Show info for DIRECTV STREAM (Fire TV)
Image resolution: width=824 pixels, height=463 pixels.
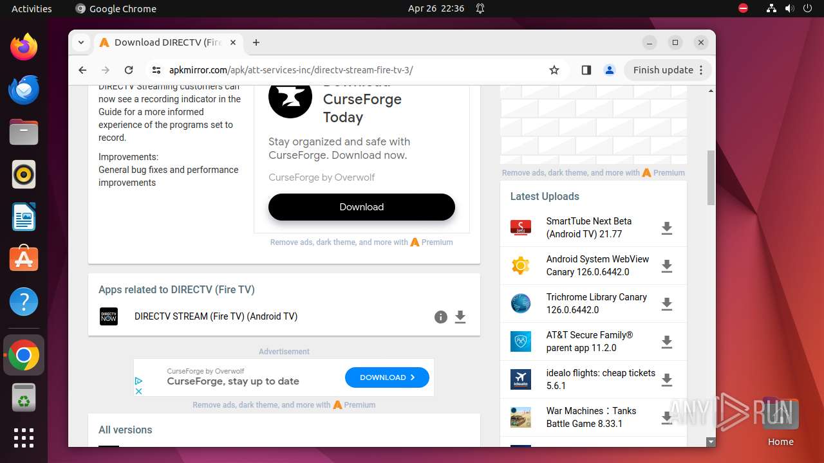click(x=441, y=316)
